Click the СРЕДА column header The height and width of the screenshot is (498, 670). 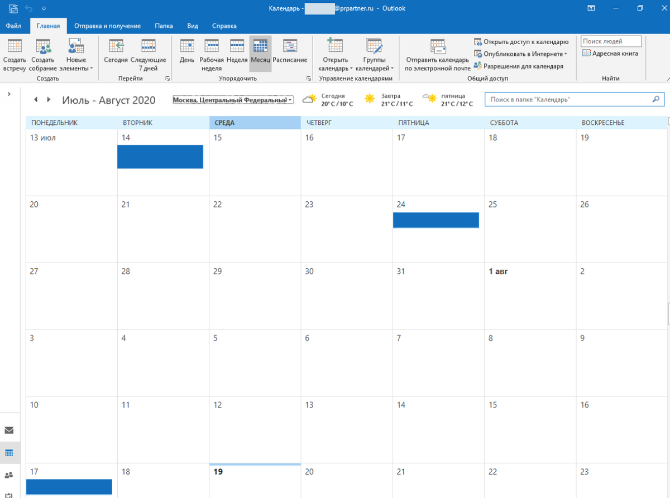255,123
